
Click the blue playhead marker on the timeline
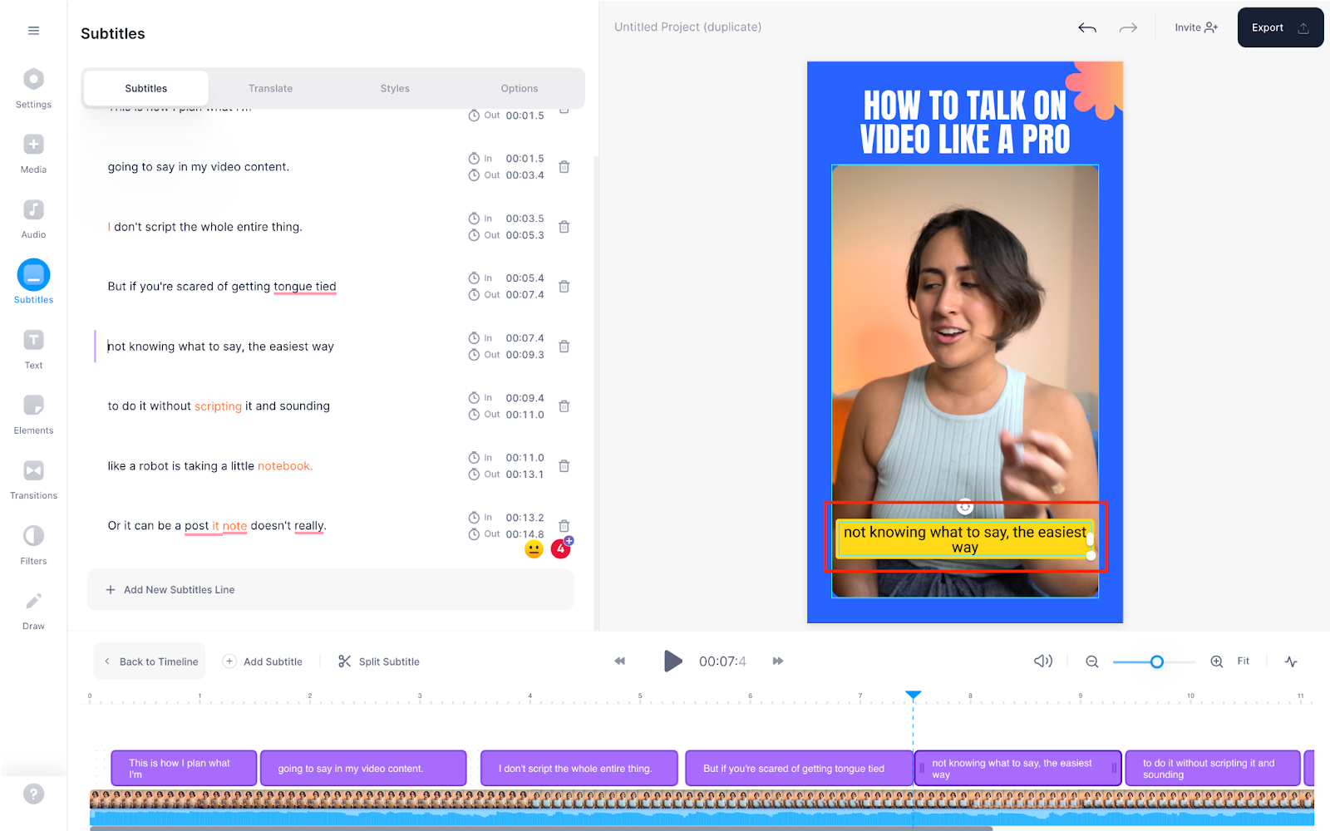pyautogui.click(x=913, y=695)
